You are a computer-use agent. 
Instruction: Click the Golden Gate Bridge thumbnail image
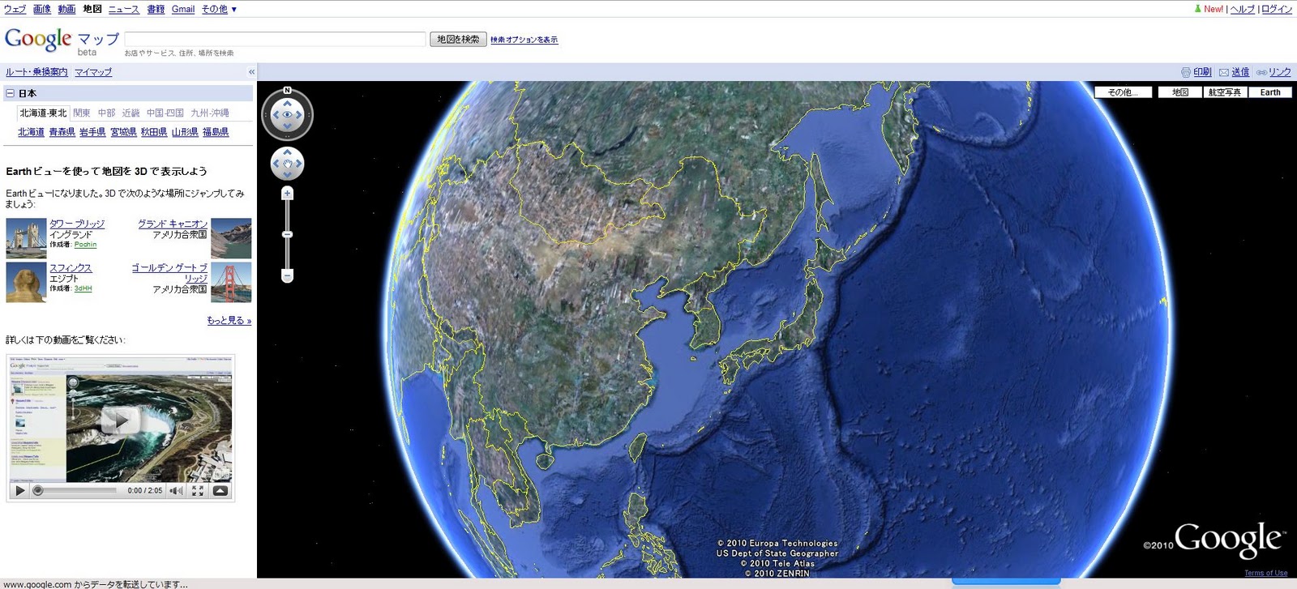231,282
